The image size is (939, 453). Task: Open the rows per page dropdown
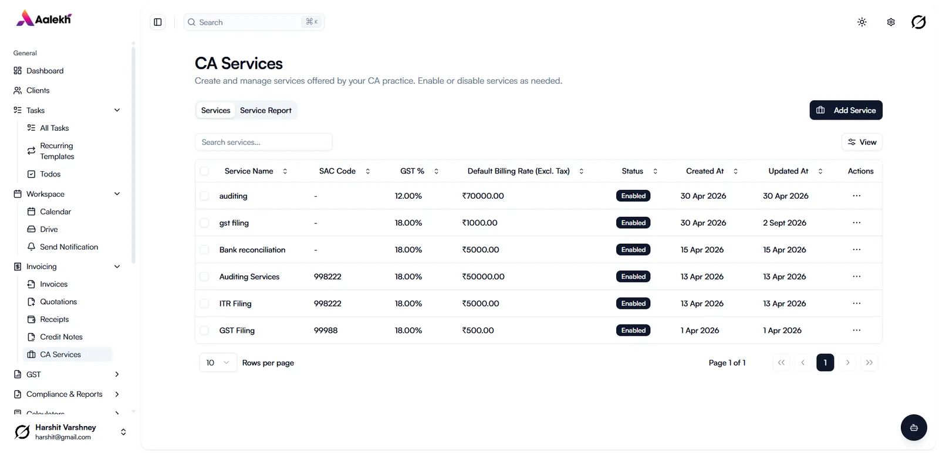coord(218,363)
